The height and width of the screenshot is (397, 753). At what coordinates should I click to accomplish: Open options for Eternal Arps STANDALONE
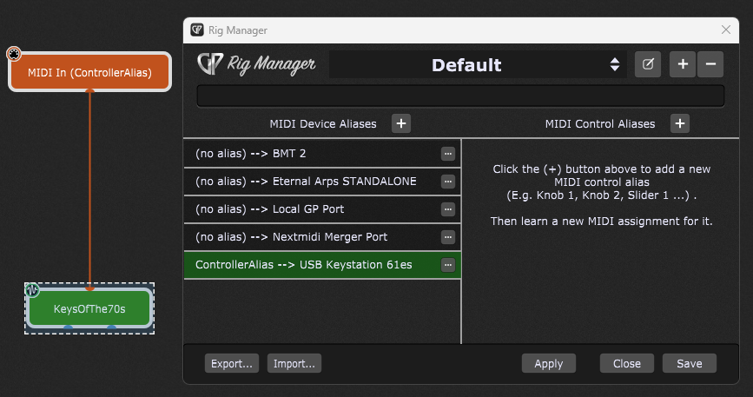click(x=448, y=182)
